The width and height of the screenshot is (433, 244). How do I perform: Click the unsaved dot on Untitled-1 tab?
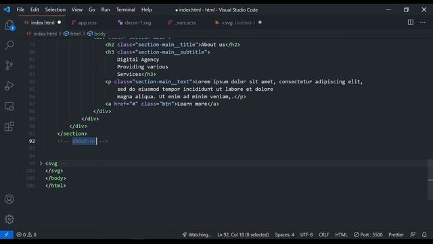click(260, 22)
